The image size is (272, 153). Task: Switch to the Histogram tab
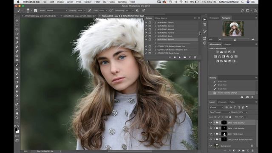pyautogui.click(x=214, y=18)
